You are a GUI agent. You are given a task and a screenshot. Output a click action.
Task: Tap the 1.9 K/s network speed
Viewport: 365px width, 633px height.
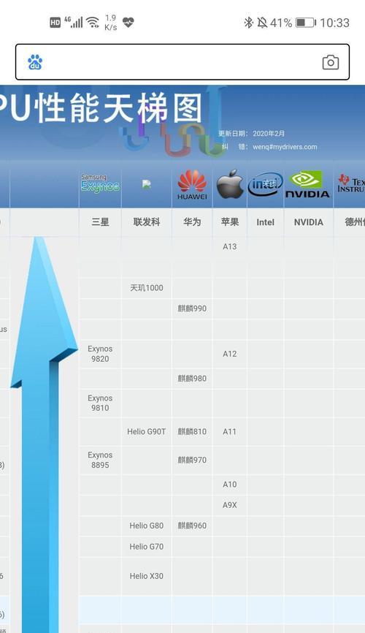coord(110,23)
